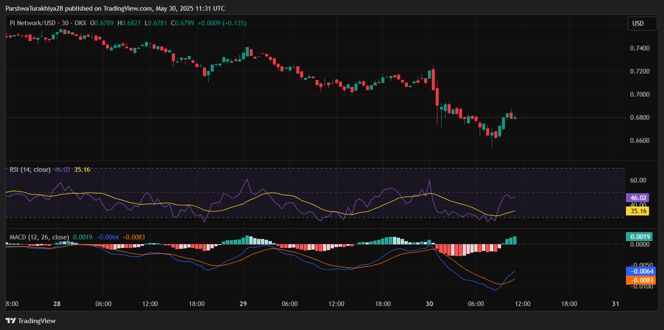
Task: Click date 31 on the time axis
Action: 616,304
